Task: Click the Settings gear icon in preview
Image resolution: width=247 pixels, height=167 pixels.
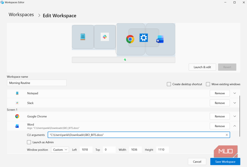Action: (144, 38)
